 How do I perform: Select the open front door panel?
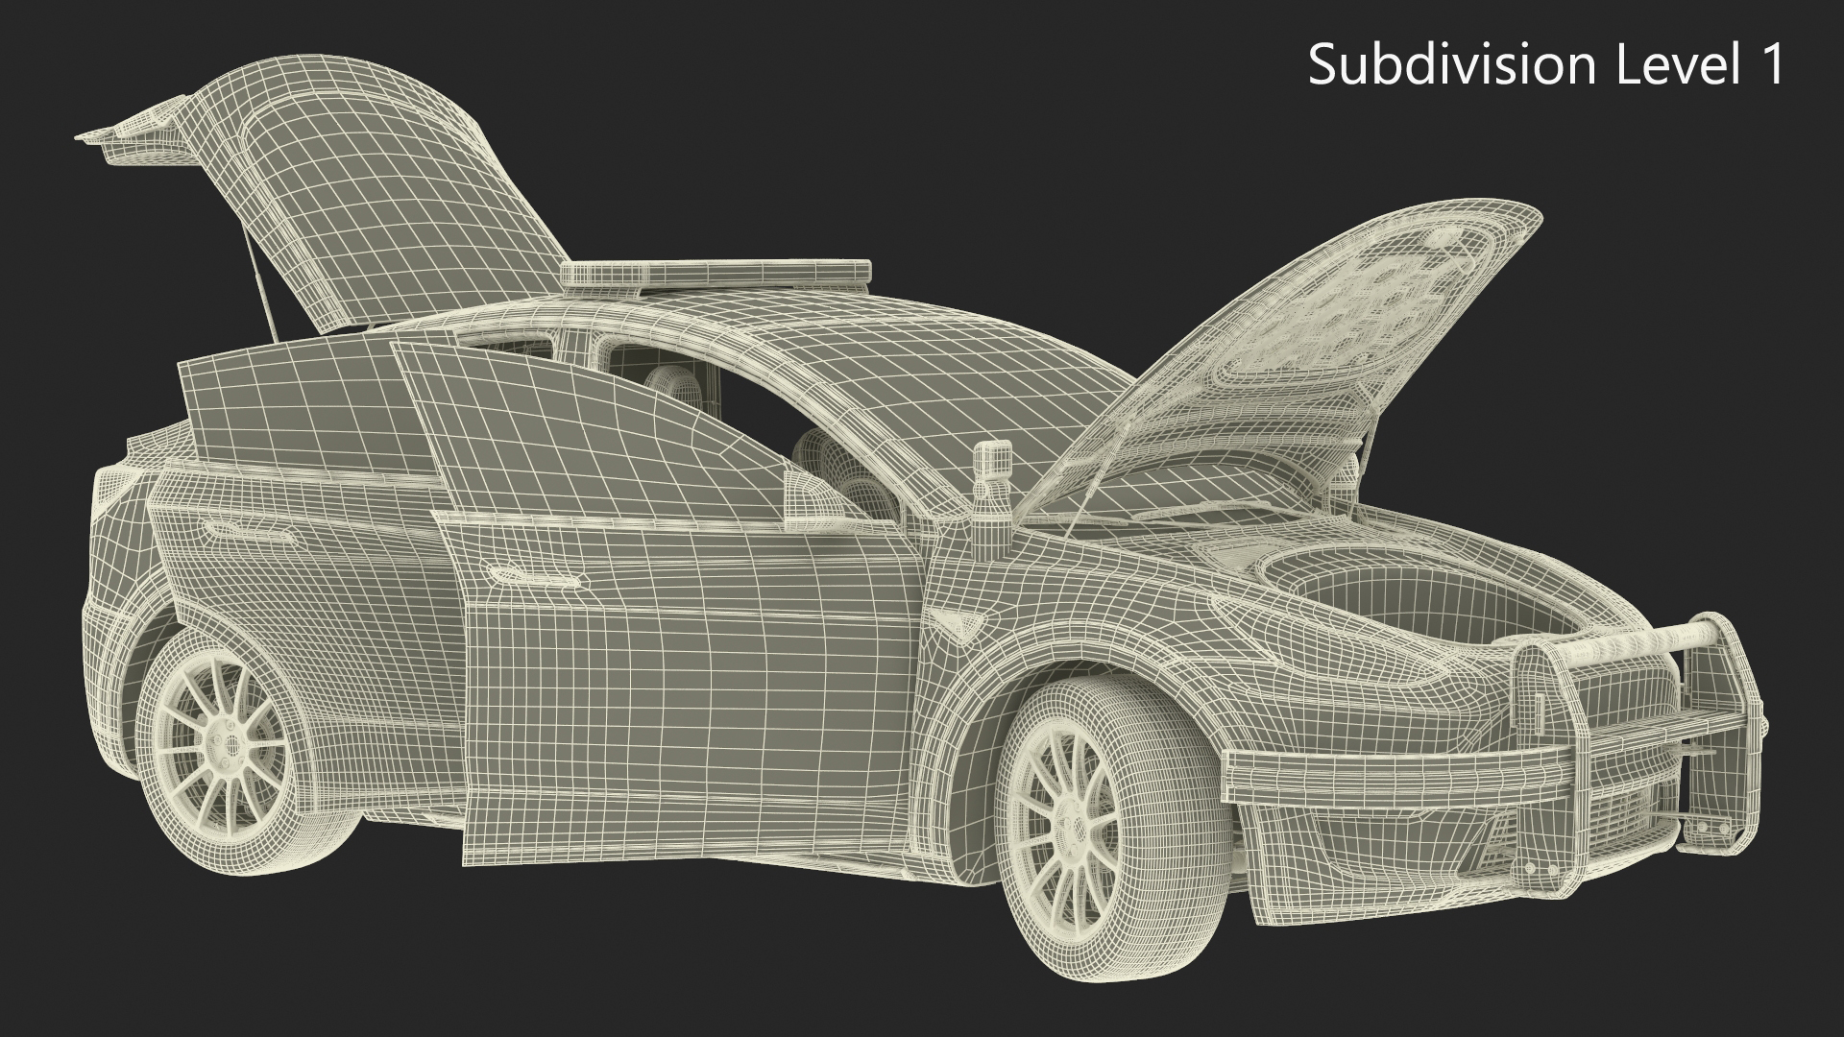[672, 672]
